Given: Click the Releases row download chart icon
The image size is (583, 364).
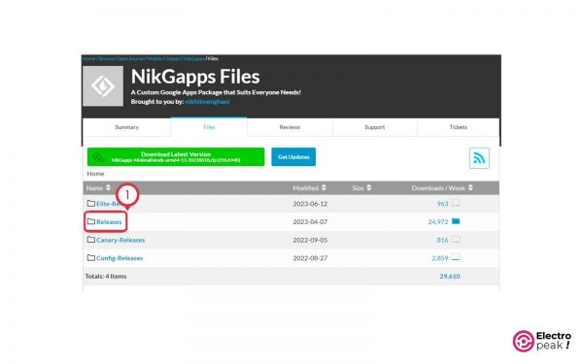Looking at the screenshot, I should (x=456, y=221).
